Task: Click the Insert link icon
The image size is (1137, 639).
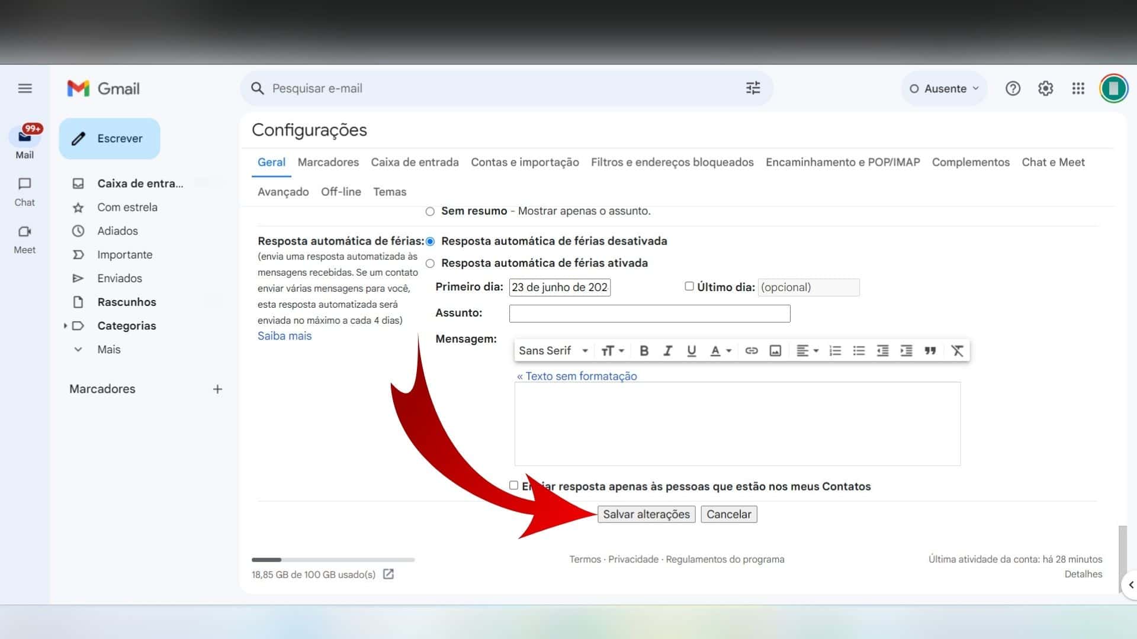Action: click(750, 350)
